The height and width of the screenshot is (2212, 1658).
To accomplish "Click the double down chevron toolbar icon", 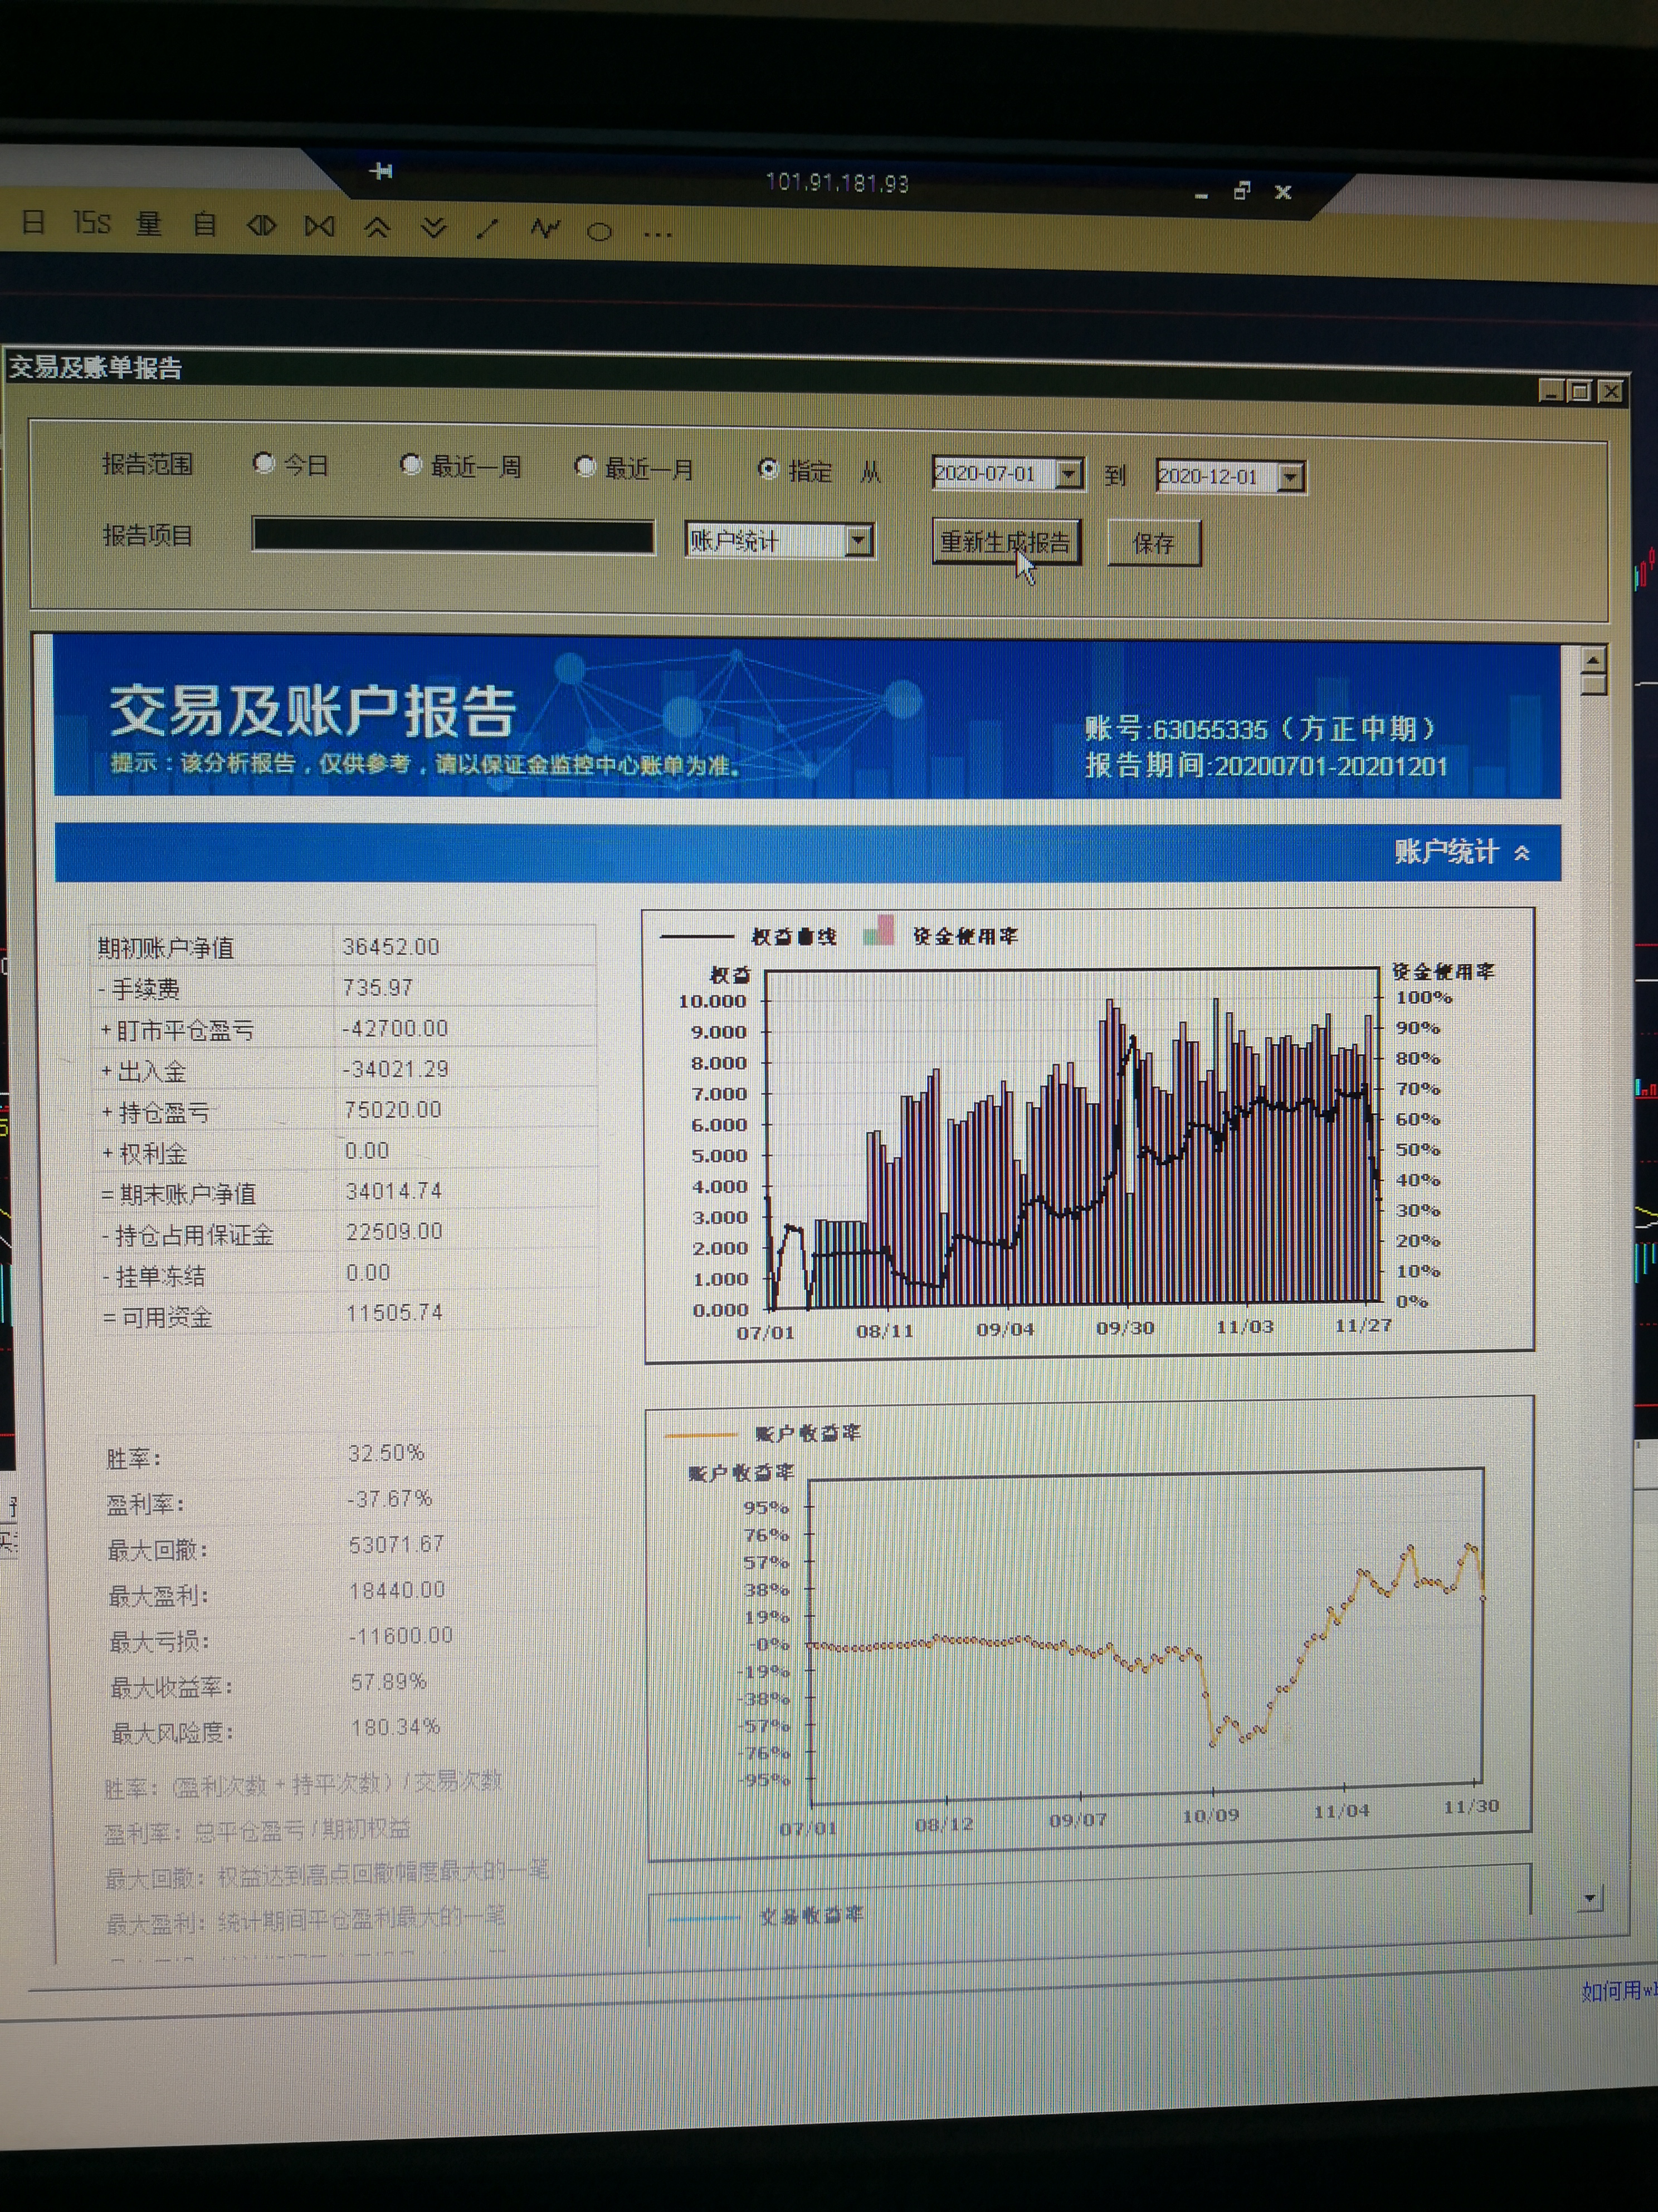I will (433, 229).
